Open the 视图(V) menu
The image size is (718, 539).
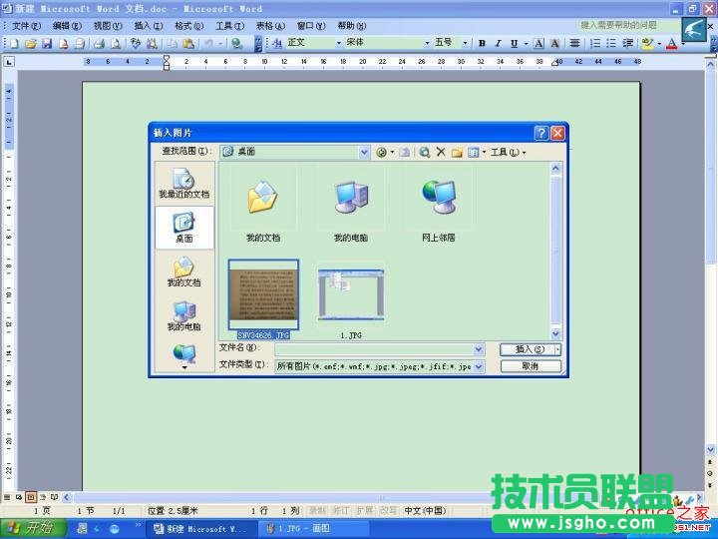[108, 26]
